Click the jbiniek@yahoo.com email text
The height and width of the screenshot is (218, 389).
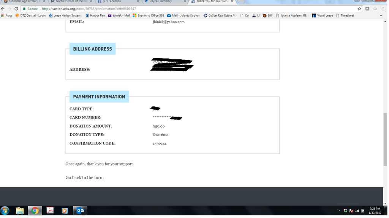(169, 22)
